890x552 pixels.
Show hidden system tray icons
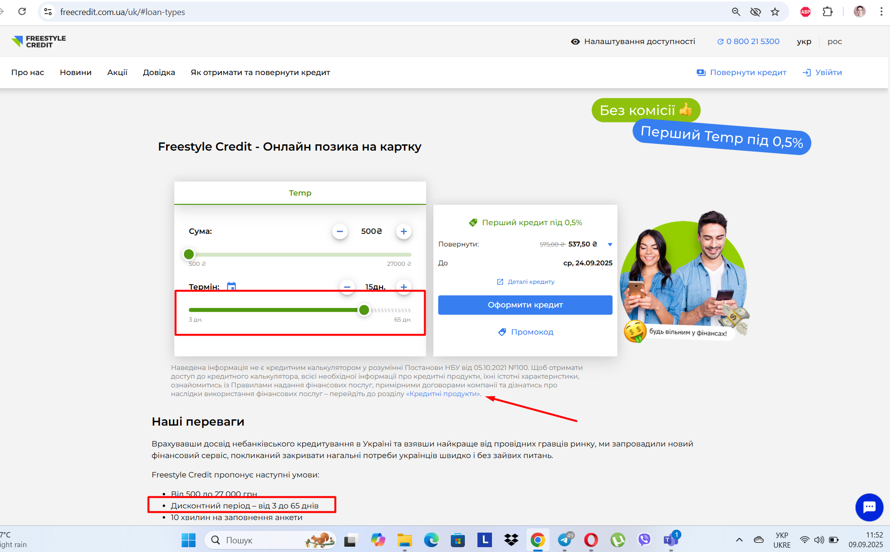click(739, 540)
